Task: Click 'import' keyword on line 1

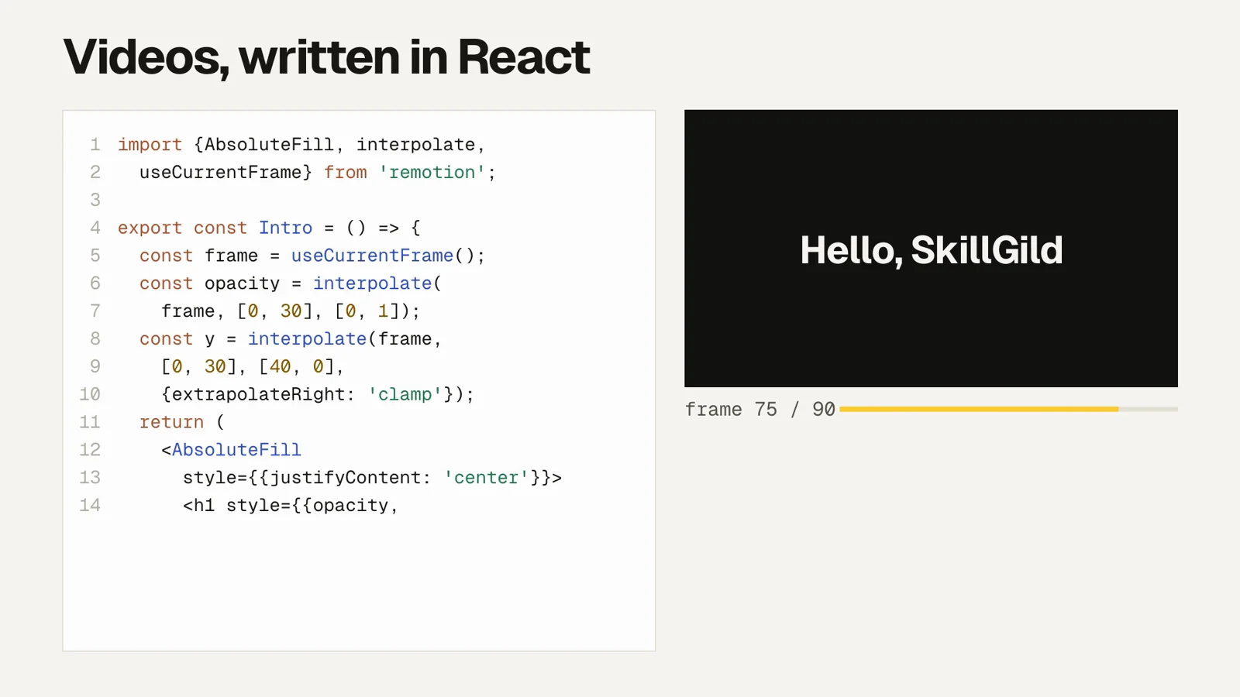Action: tap(150, 145)
